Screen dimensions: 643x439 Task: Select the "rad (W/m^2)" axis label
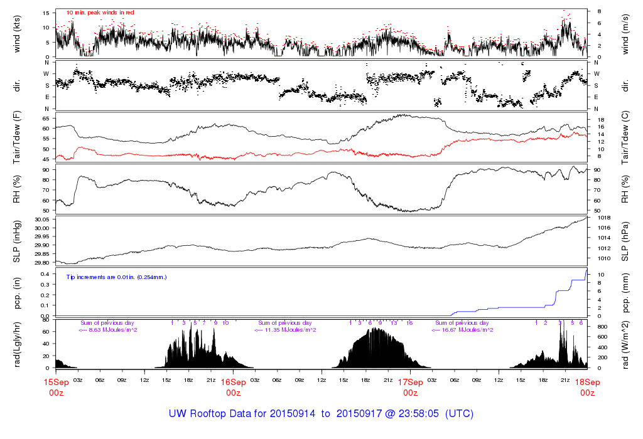(625, 344)
